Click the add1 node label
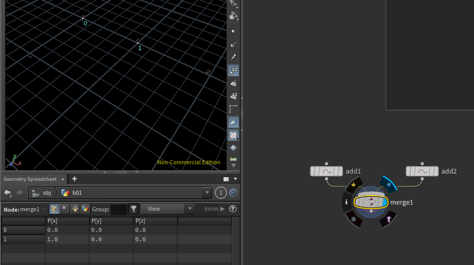 [x=353, y=171]
